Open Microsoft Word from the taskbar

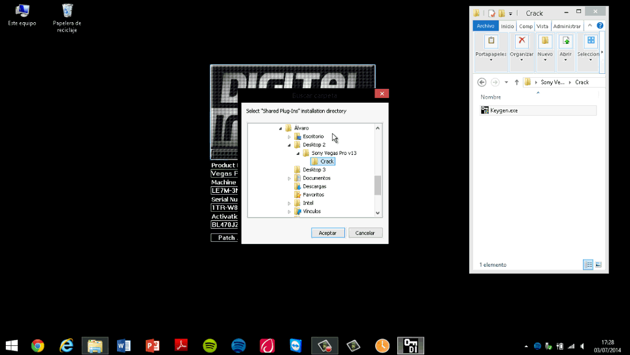(124, 346)
